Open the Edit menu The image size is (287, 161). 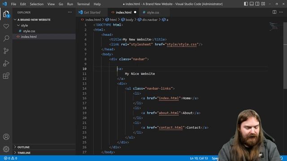[23, 4]
